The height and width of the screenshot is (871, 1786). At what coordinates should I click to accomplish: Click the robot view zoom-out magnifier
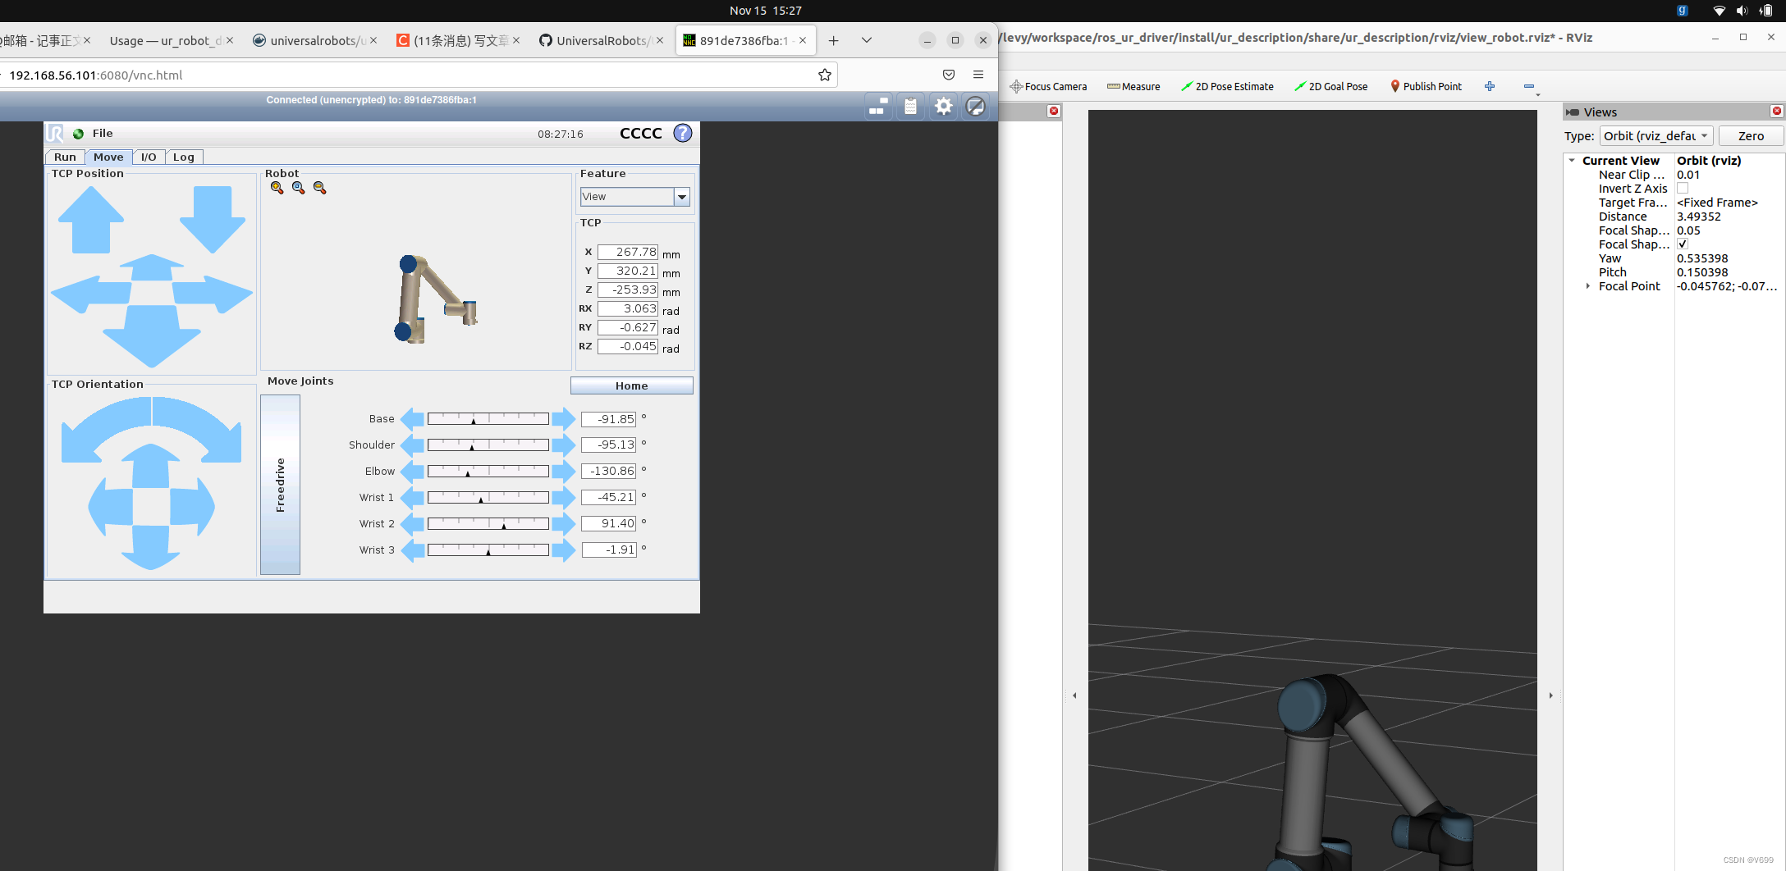pyautogui.click(x=320, y=188)
